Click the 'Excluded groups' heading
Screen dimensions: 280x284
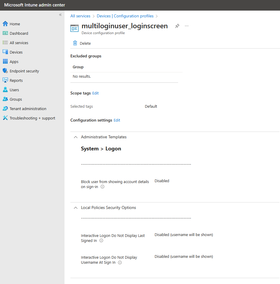(86, 56)
